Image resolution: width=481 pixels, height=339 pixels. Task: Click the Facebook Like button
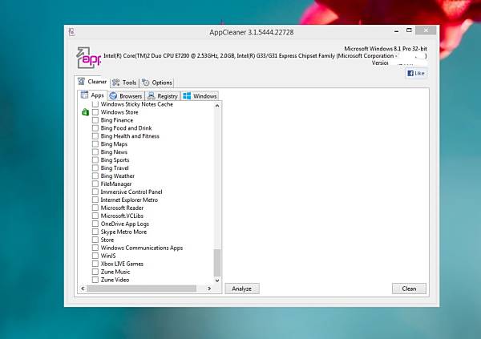(416, 73)
